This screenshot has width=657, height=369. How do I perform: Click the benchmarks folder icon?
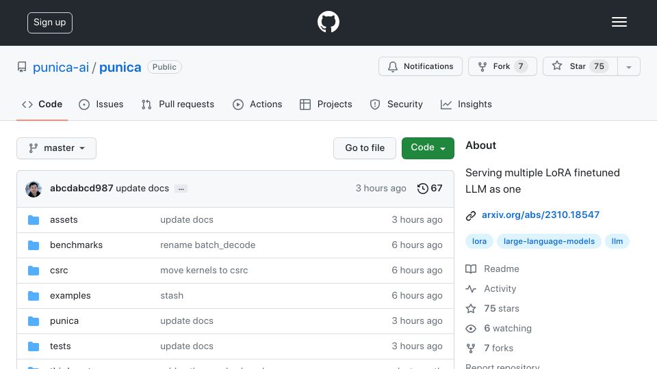tap(34, 245)
